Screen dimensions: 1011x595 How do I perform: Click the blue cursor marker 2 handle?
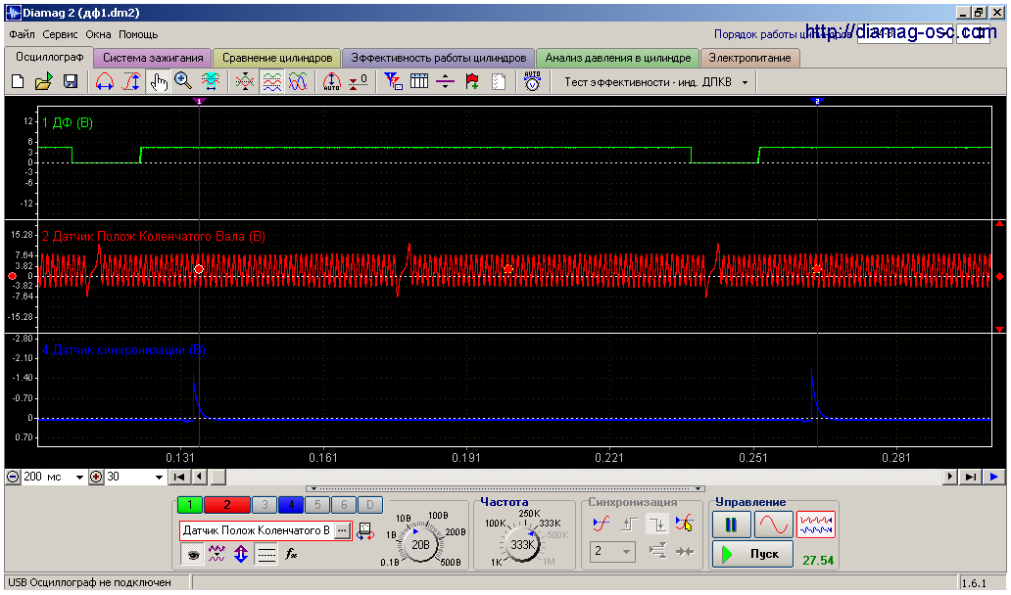(x=817, y=101)
